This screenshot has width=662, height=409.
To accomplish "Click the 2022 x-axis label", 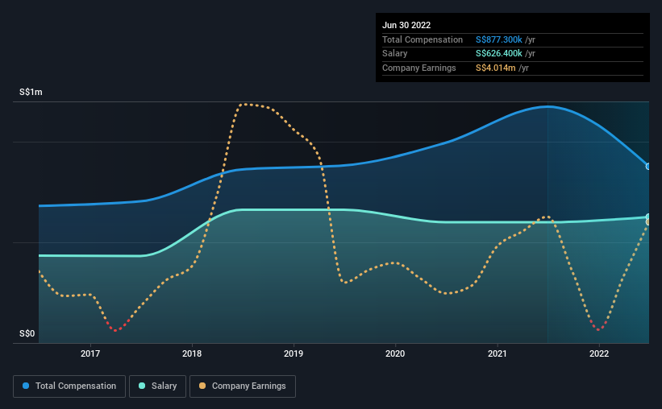I will [x=599, y=353].
